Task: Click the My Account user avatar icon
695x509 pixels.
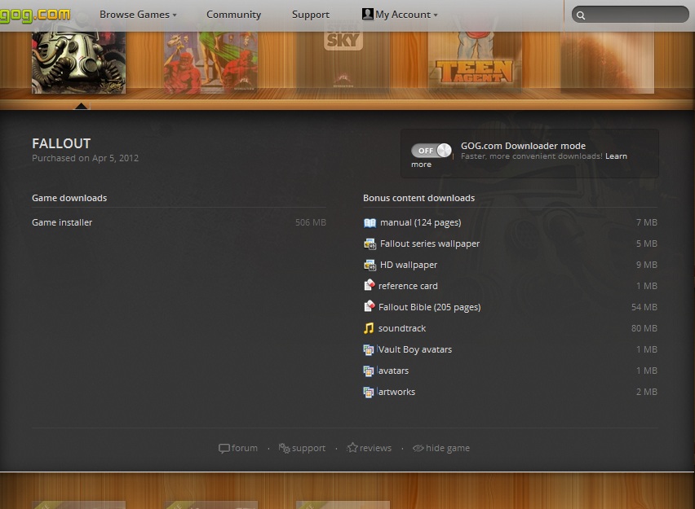Action: [367, 14]
